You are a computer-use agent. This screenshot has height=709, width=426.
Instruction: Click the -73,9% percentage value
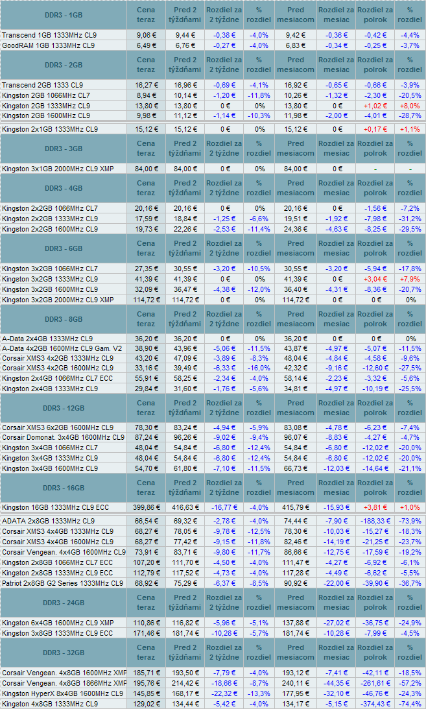[x=410, y=522]
